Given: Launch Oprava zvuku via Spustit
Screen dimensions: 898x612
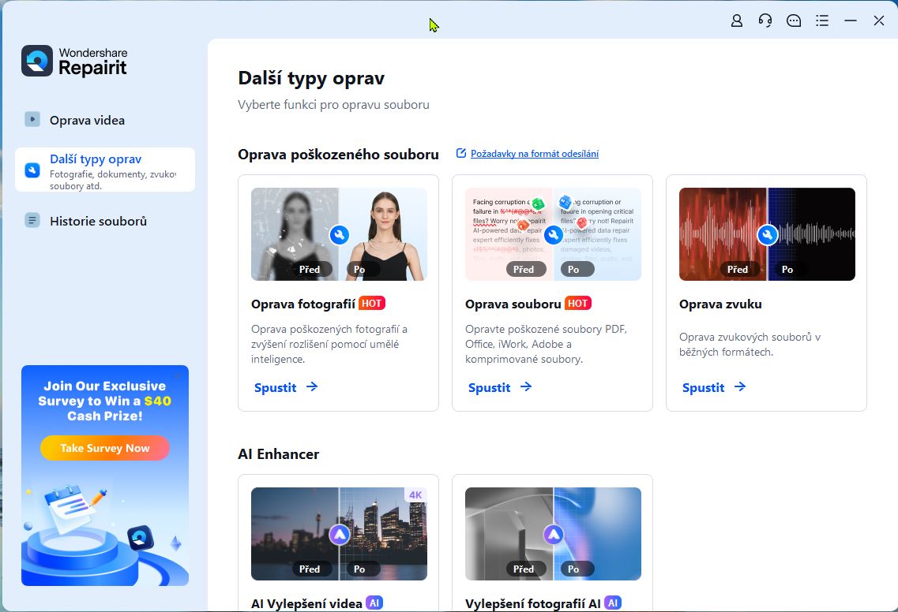Looking at the screenshot, I should (x=704, y=387).
